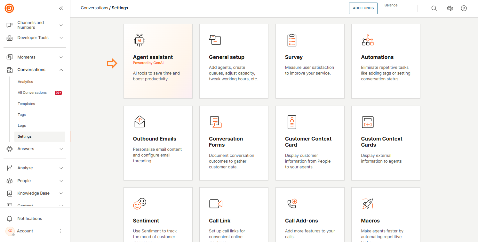Click the Outbound Emails envelope icon
This screenshot has width=478, height=242.
(x=139, y=122)
